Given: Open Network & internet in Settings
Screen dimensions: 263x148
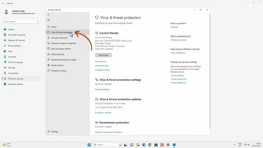Looking at the screenshot, I should (x=21, y=40).
